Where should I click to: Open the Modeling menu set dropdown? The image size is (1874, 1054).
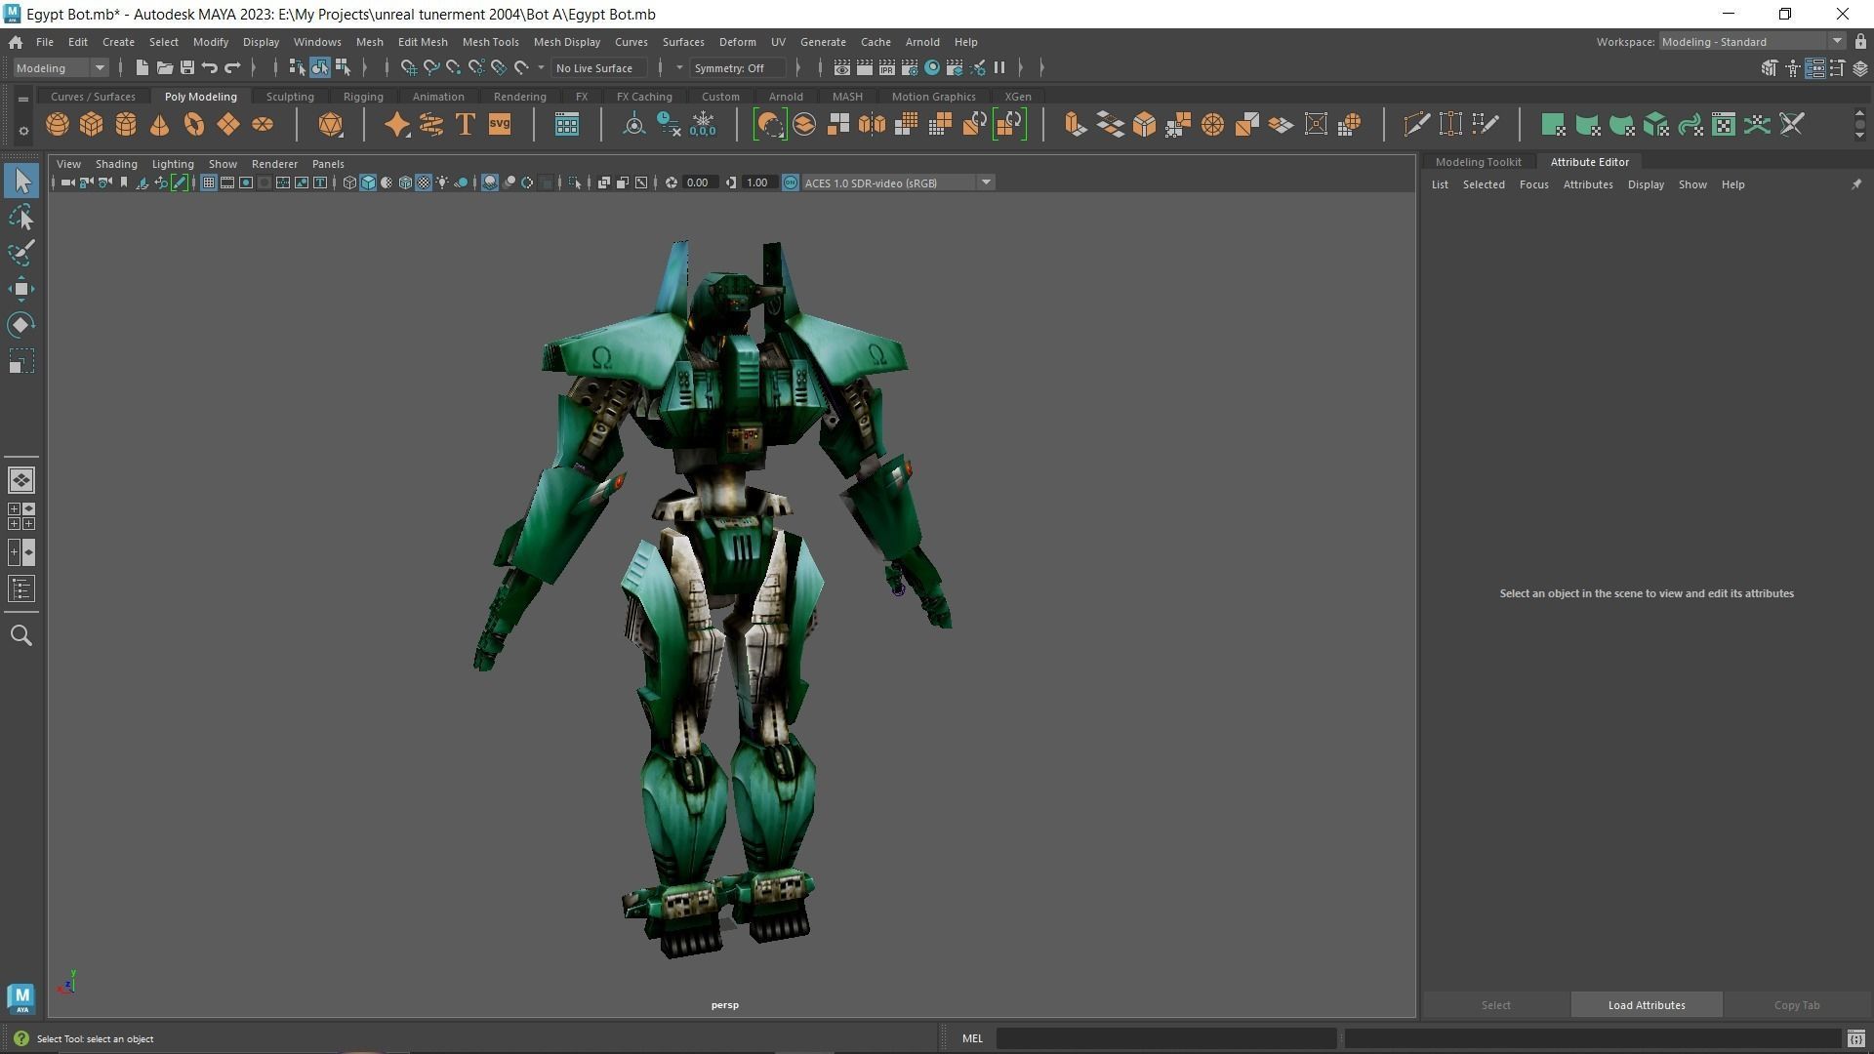[x=61, y=67]
